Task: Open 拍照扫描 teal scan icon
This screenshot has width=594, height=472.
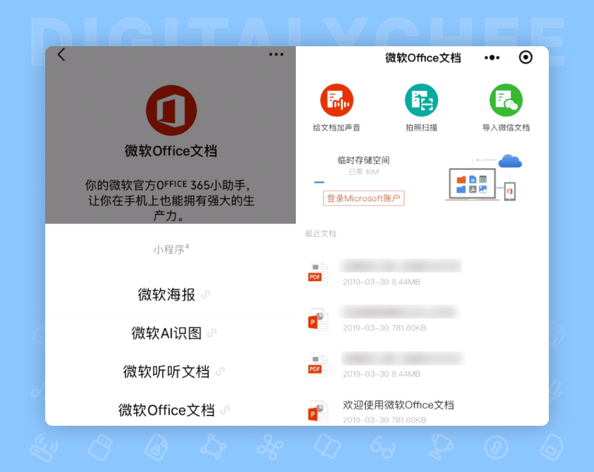Action: tap(421, 100)
